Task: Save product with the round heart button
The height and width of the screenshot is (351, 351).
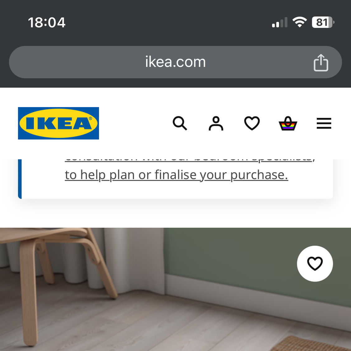Action: (315, 264)
